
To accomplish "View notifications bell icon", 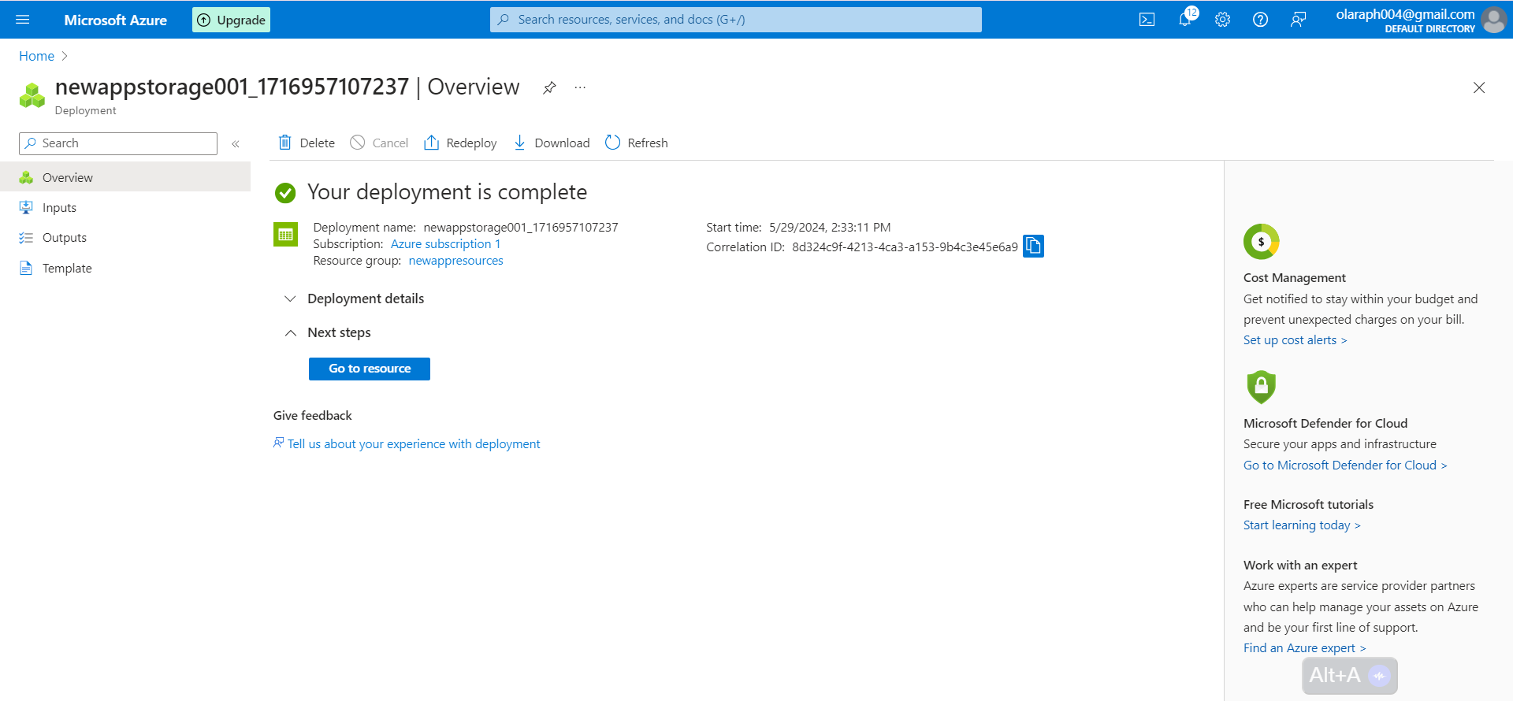I will click(x=1186, y=19).
